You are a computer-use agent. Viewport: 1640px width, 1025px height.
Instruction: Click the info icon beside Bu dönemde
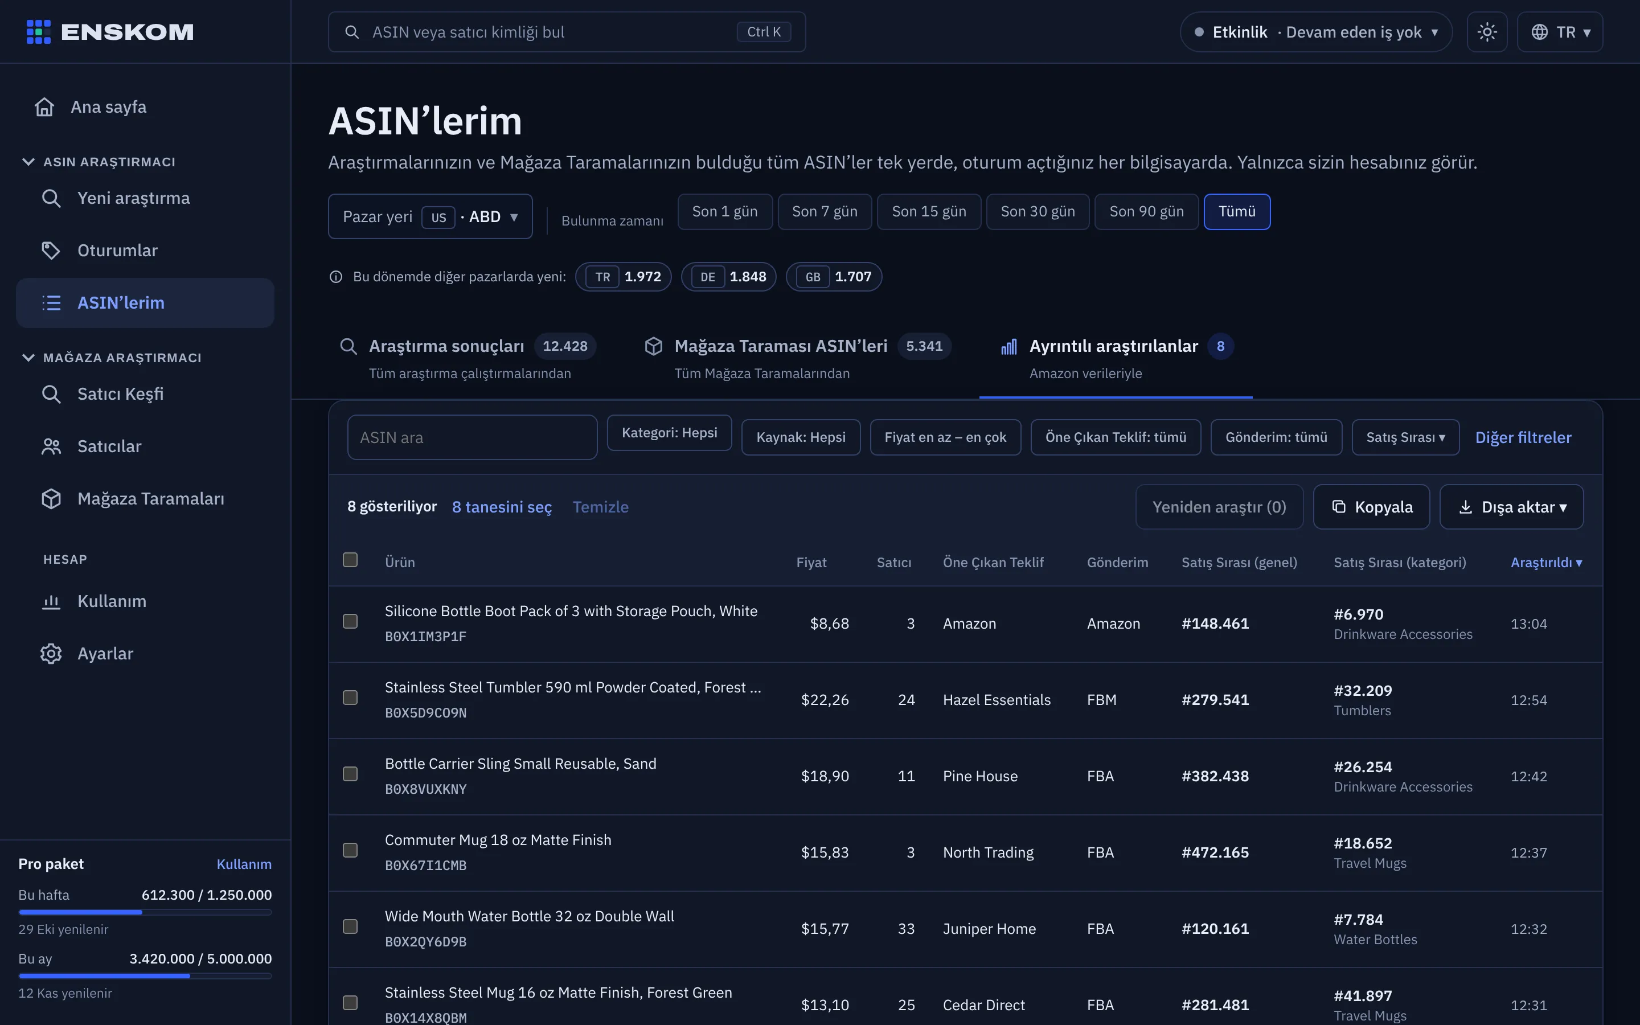(x=336, y=277)
